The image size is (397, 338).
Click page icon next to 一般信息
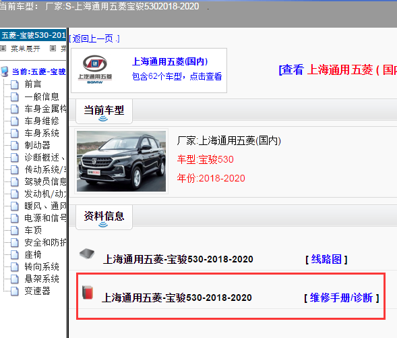15,96
